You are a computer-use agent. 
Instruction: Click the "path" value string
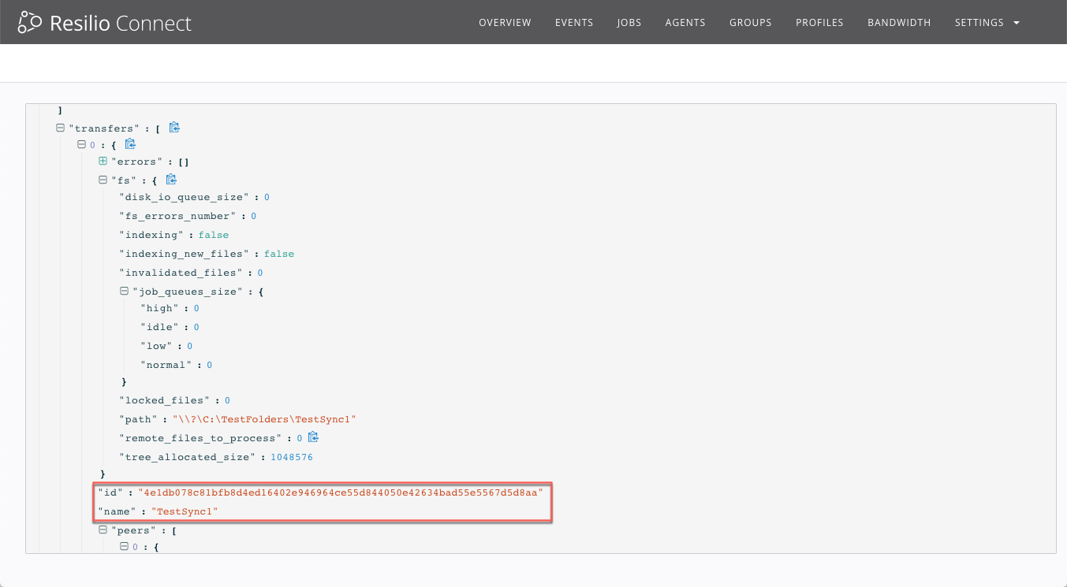(x=264, y=419)
